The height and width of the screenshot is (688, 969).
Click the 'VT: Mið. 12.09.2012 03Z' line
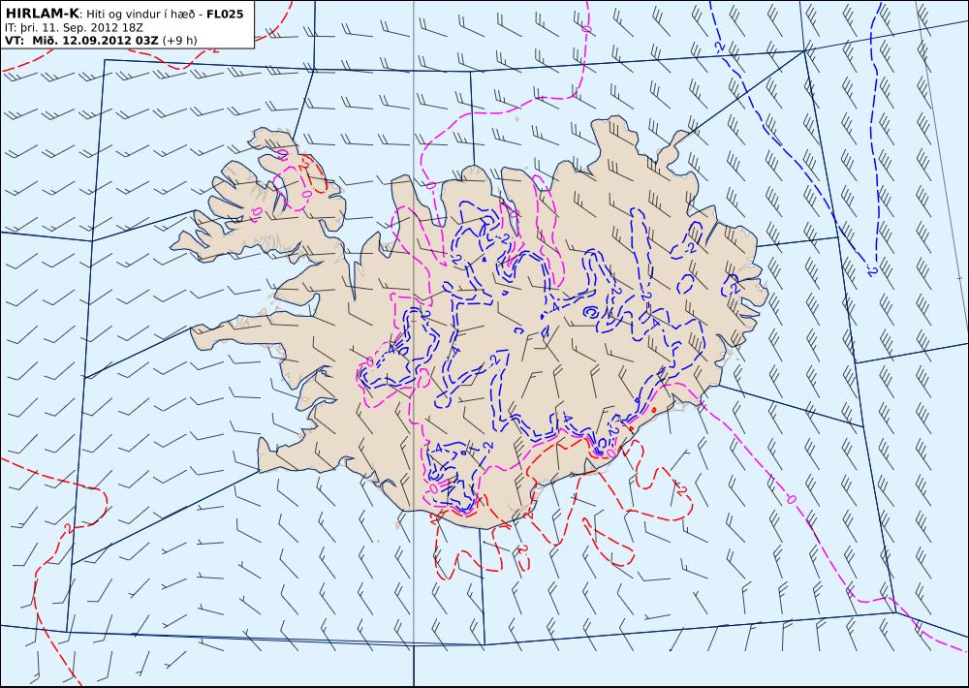(x=81, y=40)
